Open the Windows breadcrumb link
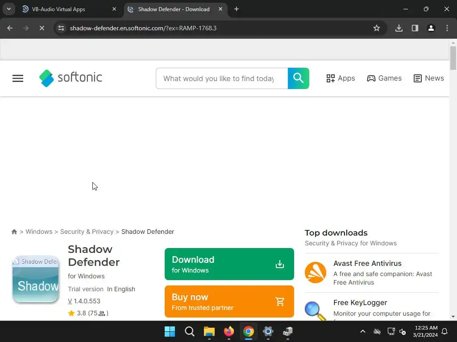 point(39,232)
